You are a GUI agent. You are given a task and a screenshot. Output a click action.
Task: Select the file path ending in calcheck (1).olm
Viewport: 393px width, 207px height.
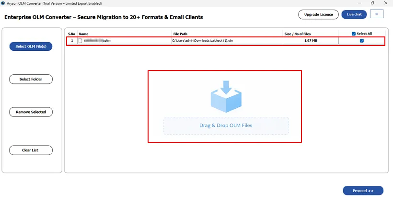(x=203, y=41)
